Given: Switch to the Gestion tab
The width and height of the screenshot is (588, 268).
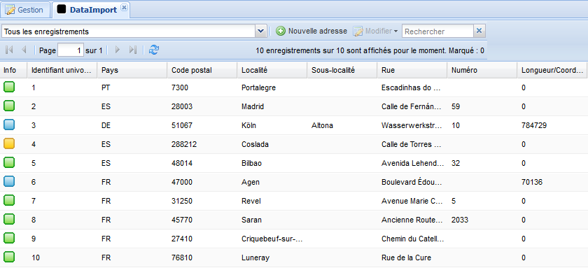Looking at the screenshot, I should click(x=25, y=10).
